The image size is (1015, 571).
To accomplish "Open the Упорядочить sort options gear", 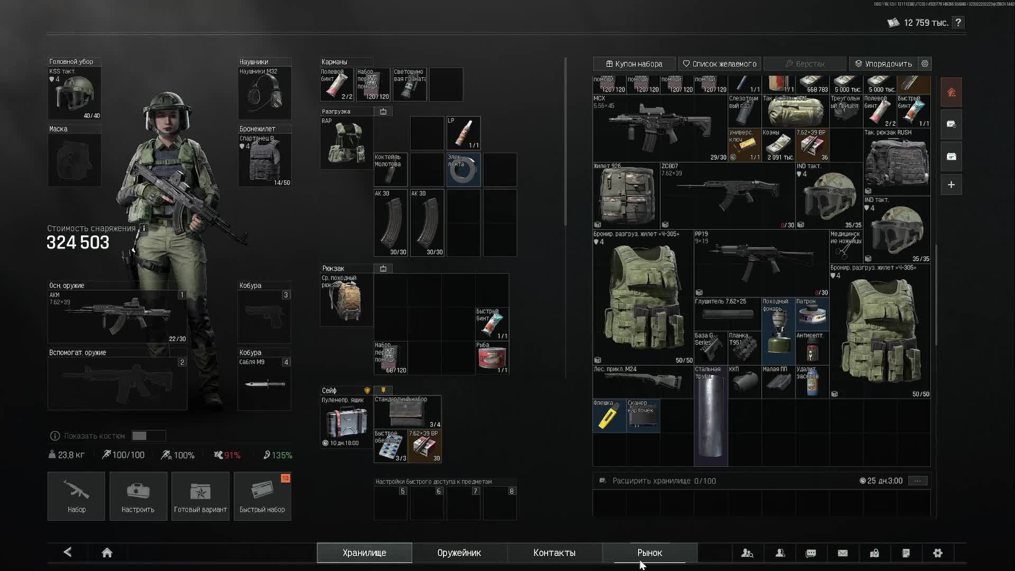I will [925, 63].
